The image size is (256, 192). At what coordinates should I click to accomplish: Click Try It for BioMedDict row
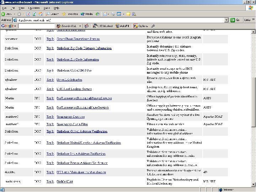pos(50,182)
